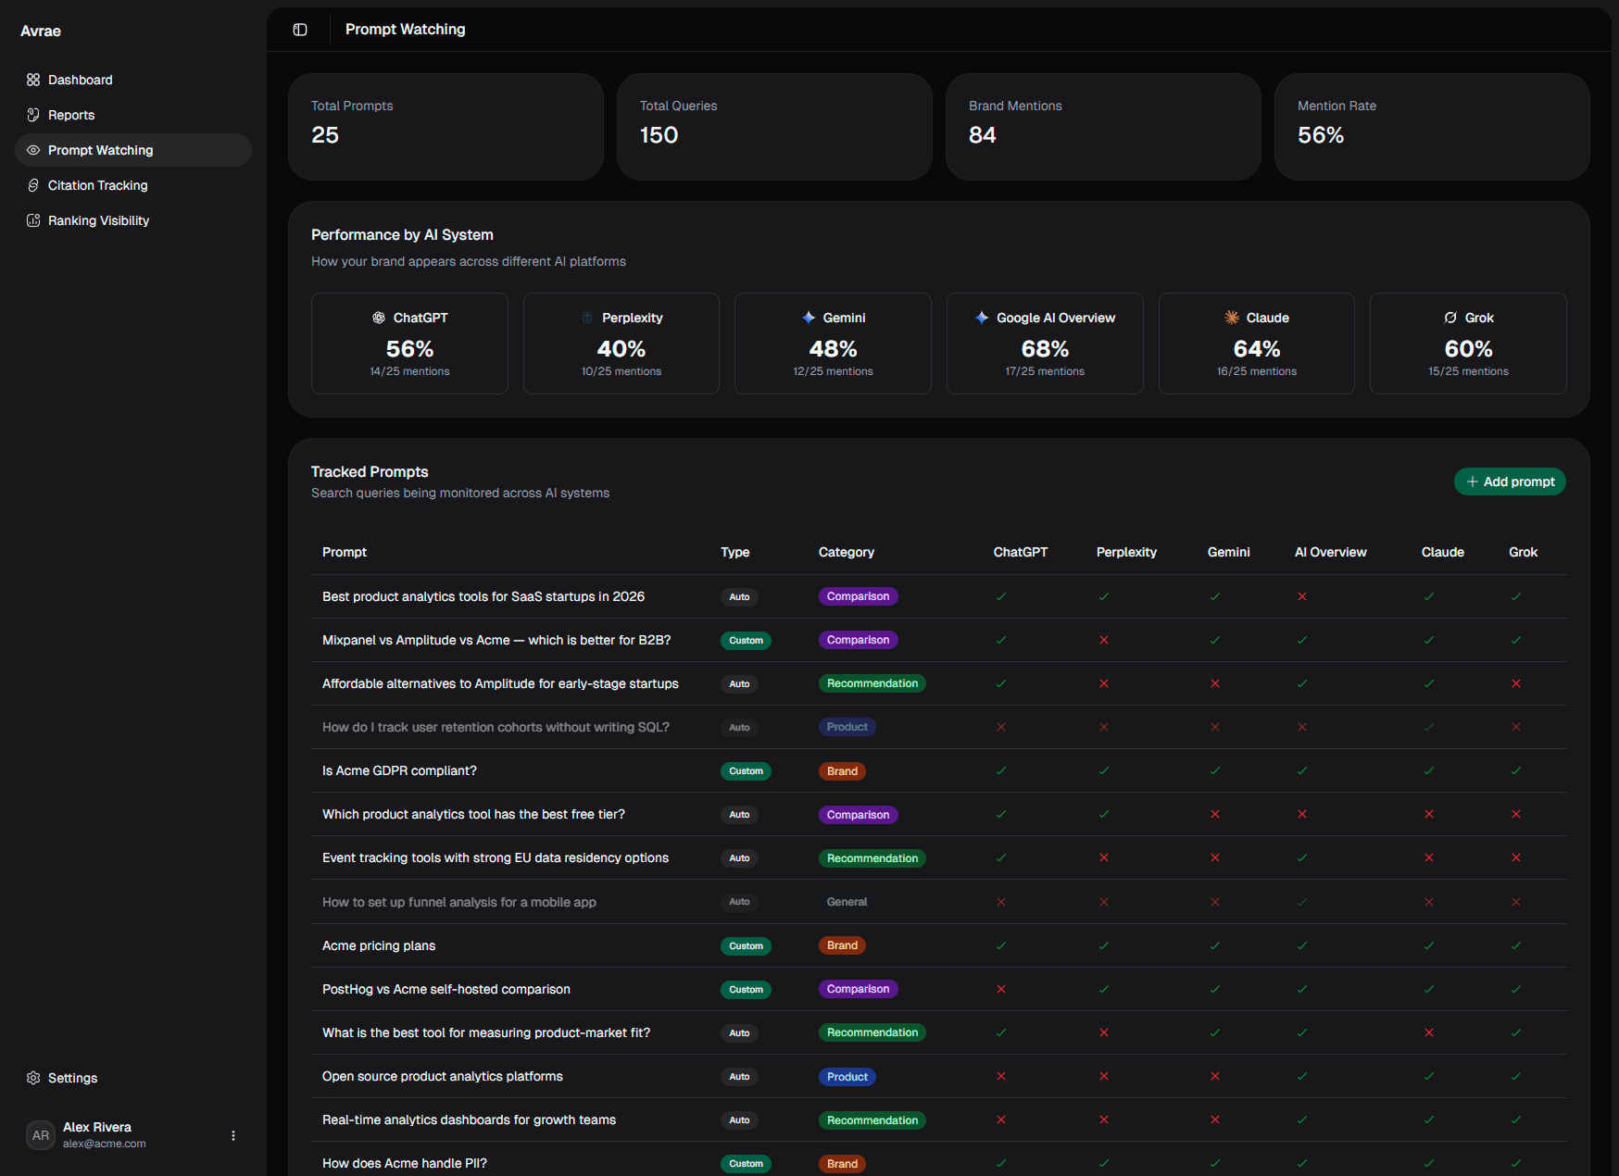This screenshot has height=1176, width=1619.
Task: Click ChatGPT red cross in PostHog vs Acme row
Action: coord(1001,989)
